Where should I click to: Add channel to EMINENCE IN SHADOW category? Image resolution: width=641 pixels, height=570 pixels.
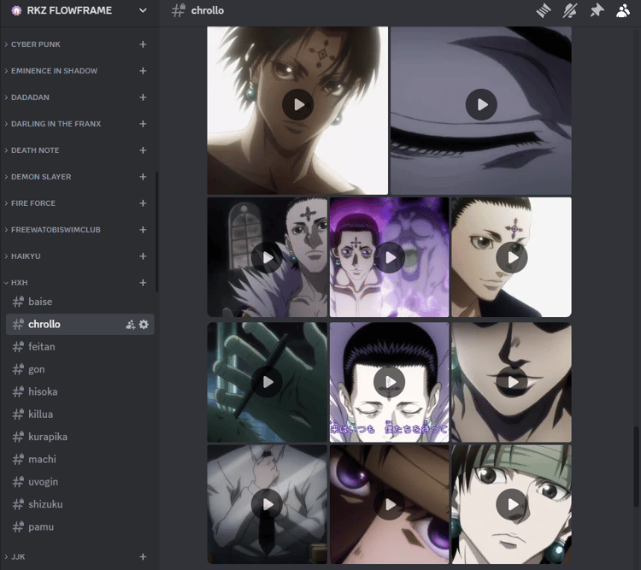point(143,71)
